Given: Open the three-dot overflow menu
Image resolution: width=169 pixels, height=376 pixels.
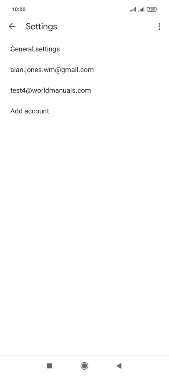Looking at the screenshot, I should point(159,26).
